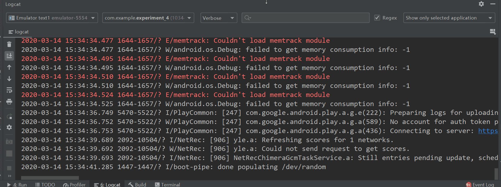The image size is (501, 187).
Task: Open Show only selected application dropdown
Action: [449, 18]
